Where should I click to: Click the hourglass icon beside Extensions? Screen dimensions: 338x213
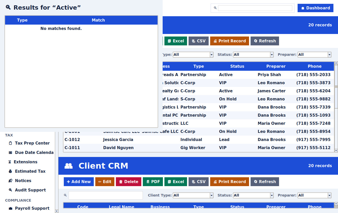tap(10, 162)
